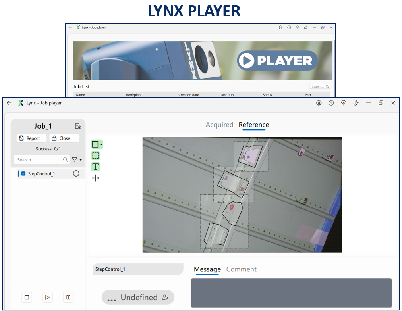Toggle the StepControl_1 checkbox
Screen dimensions: 402x311
[23, 173]
